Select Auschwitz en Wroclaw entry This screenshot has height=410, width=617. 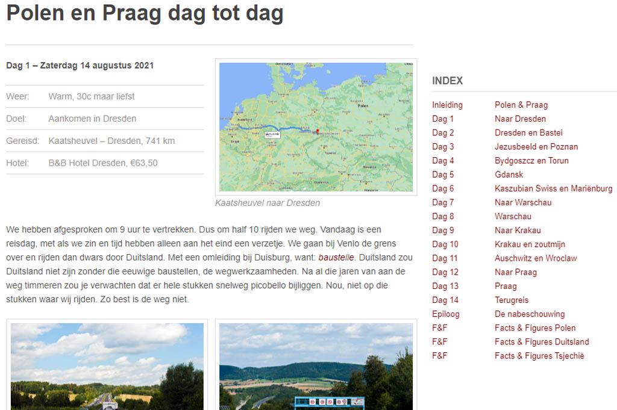(536, 258)
